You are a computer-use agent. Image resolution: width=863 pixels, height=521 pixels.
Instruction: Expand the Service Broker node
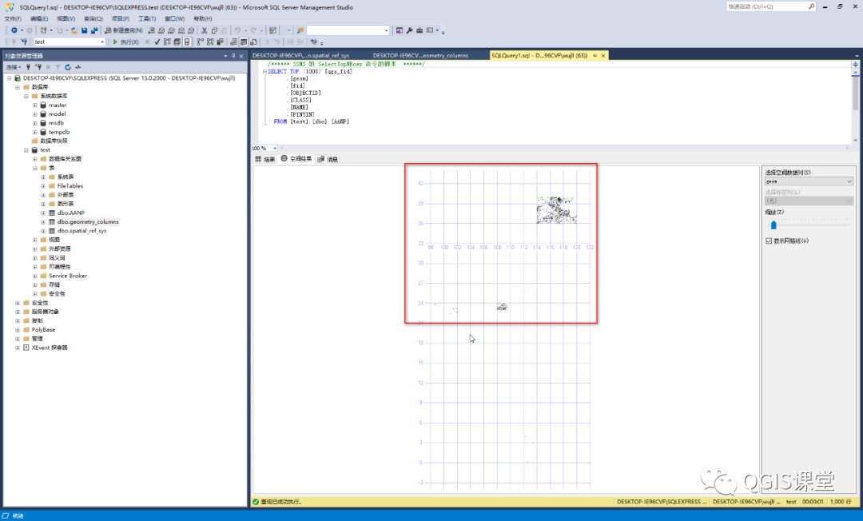click(34, 276)
